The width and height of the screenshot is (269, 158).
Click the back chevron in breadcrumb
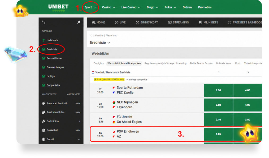[x=91, y=35]
